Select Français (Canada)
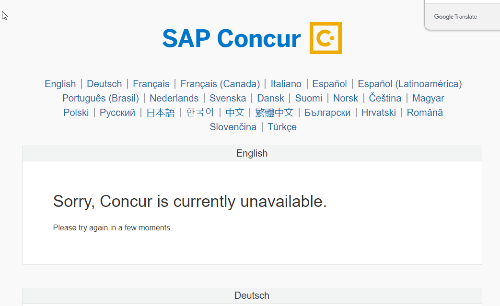 [x=220, y=83]
